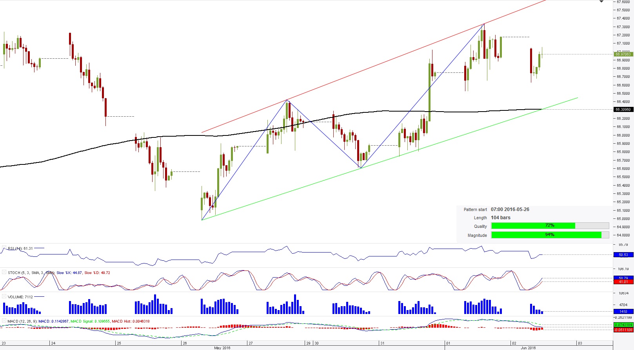Click the VOLUME: 7112 label
The width and height of the screenshot is (634, 350).
point(20,297)
